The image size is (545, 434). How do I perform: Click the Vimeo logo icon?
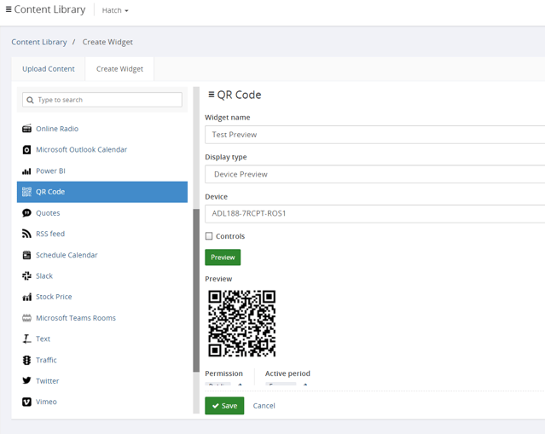click(x=26, y=402)
